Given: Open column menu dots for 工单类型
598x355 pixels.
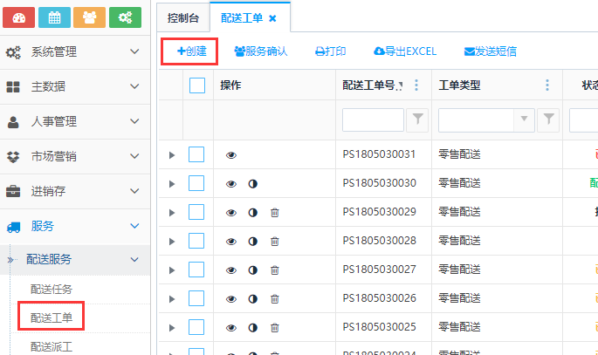Looking at the screenshot, I should coord(547,85).
